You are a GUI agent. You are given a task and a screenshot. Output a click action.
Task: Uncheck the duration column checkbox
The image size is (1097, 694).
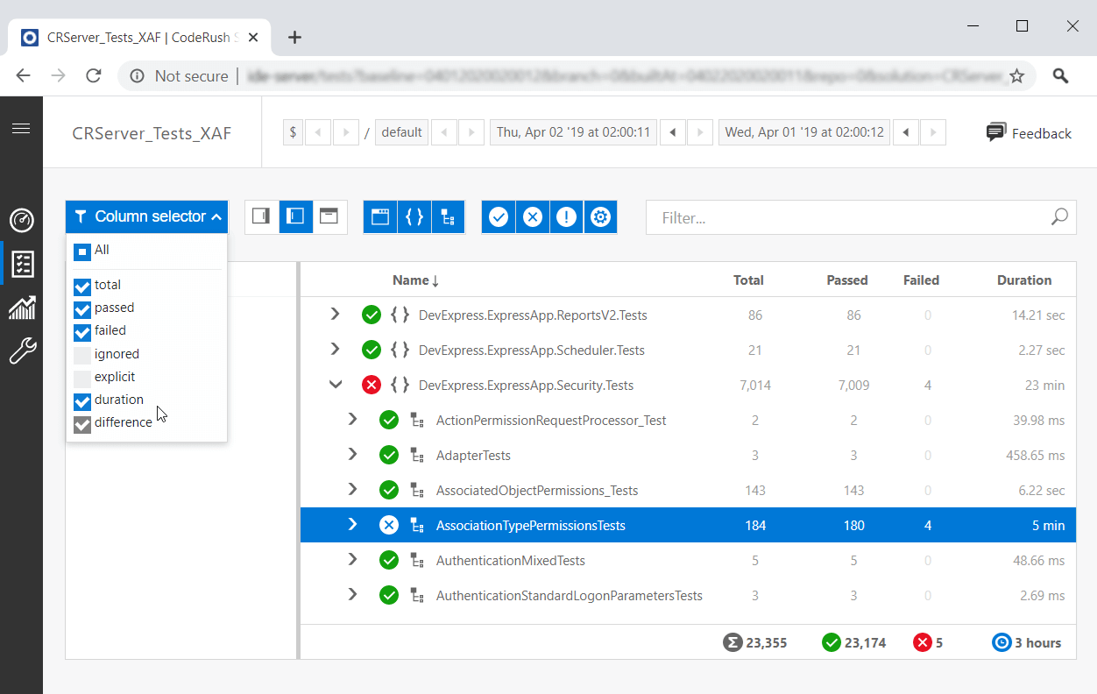pos(81,400)
